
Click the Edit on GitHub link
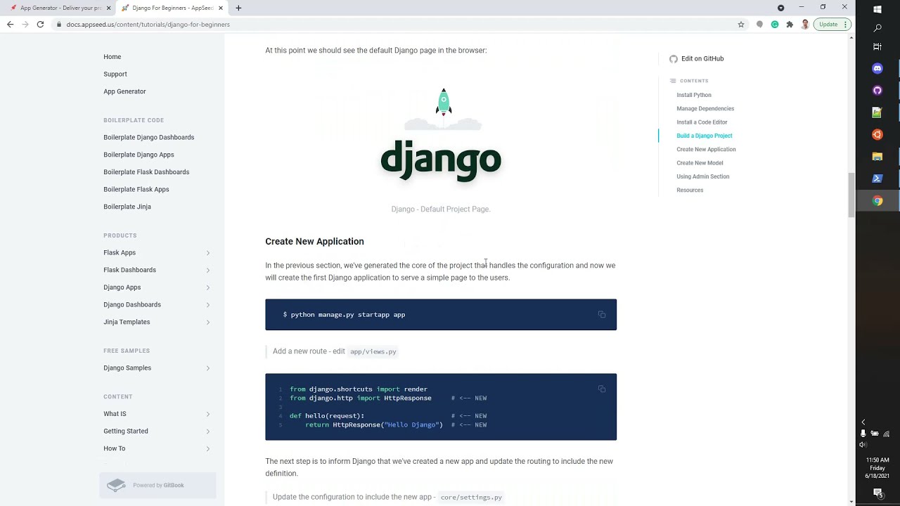click(x=702, y=59)
